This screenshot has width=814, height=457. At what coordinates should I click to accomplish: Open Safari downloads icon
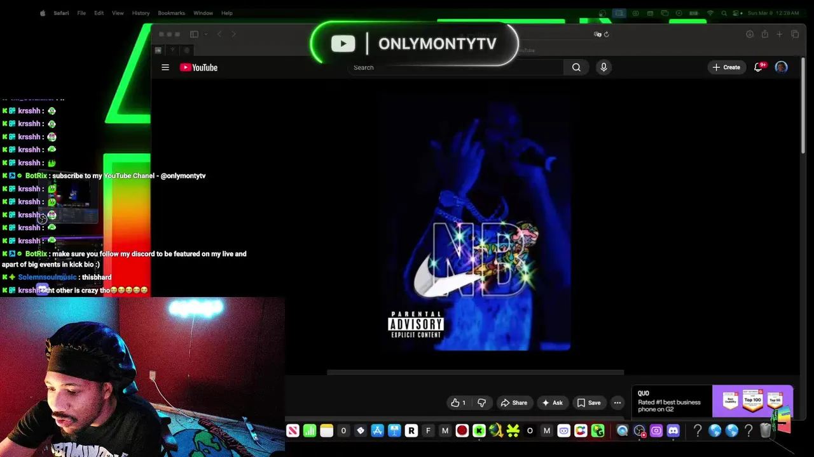[750, 34]
